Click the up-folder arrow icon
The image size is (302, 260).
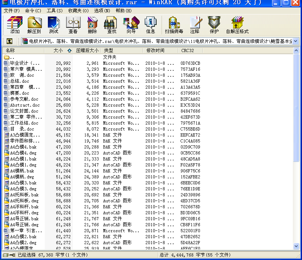[x=9, y=41]
